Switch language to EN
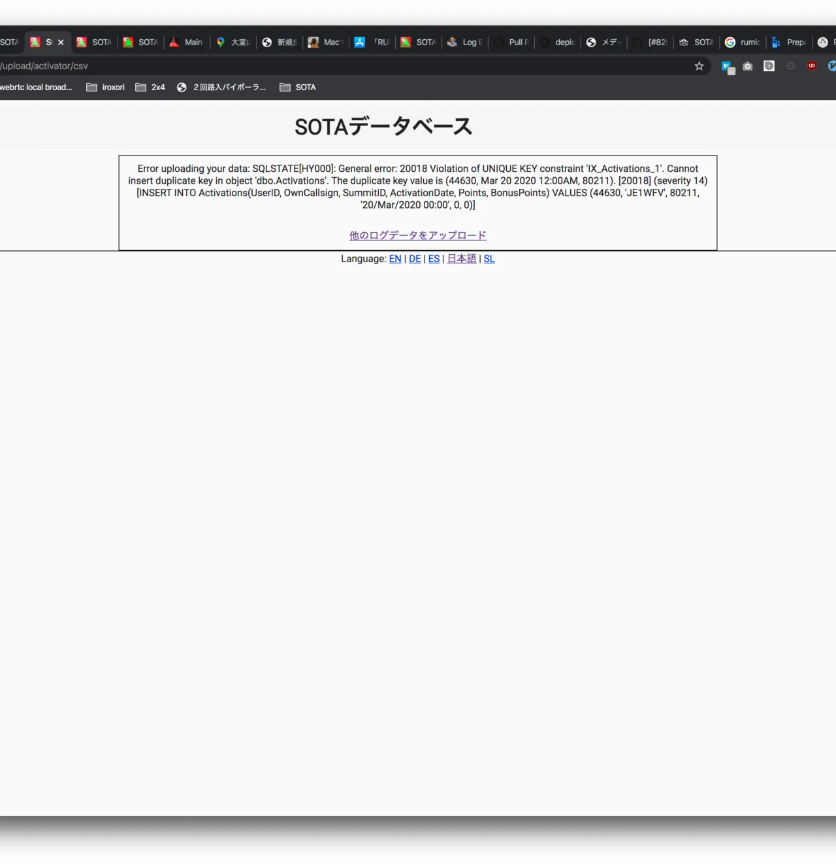The height and width of the screenshot is (866, 836). (395, 259)
